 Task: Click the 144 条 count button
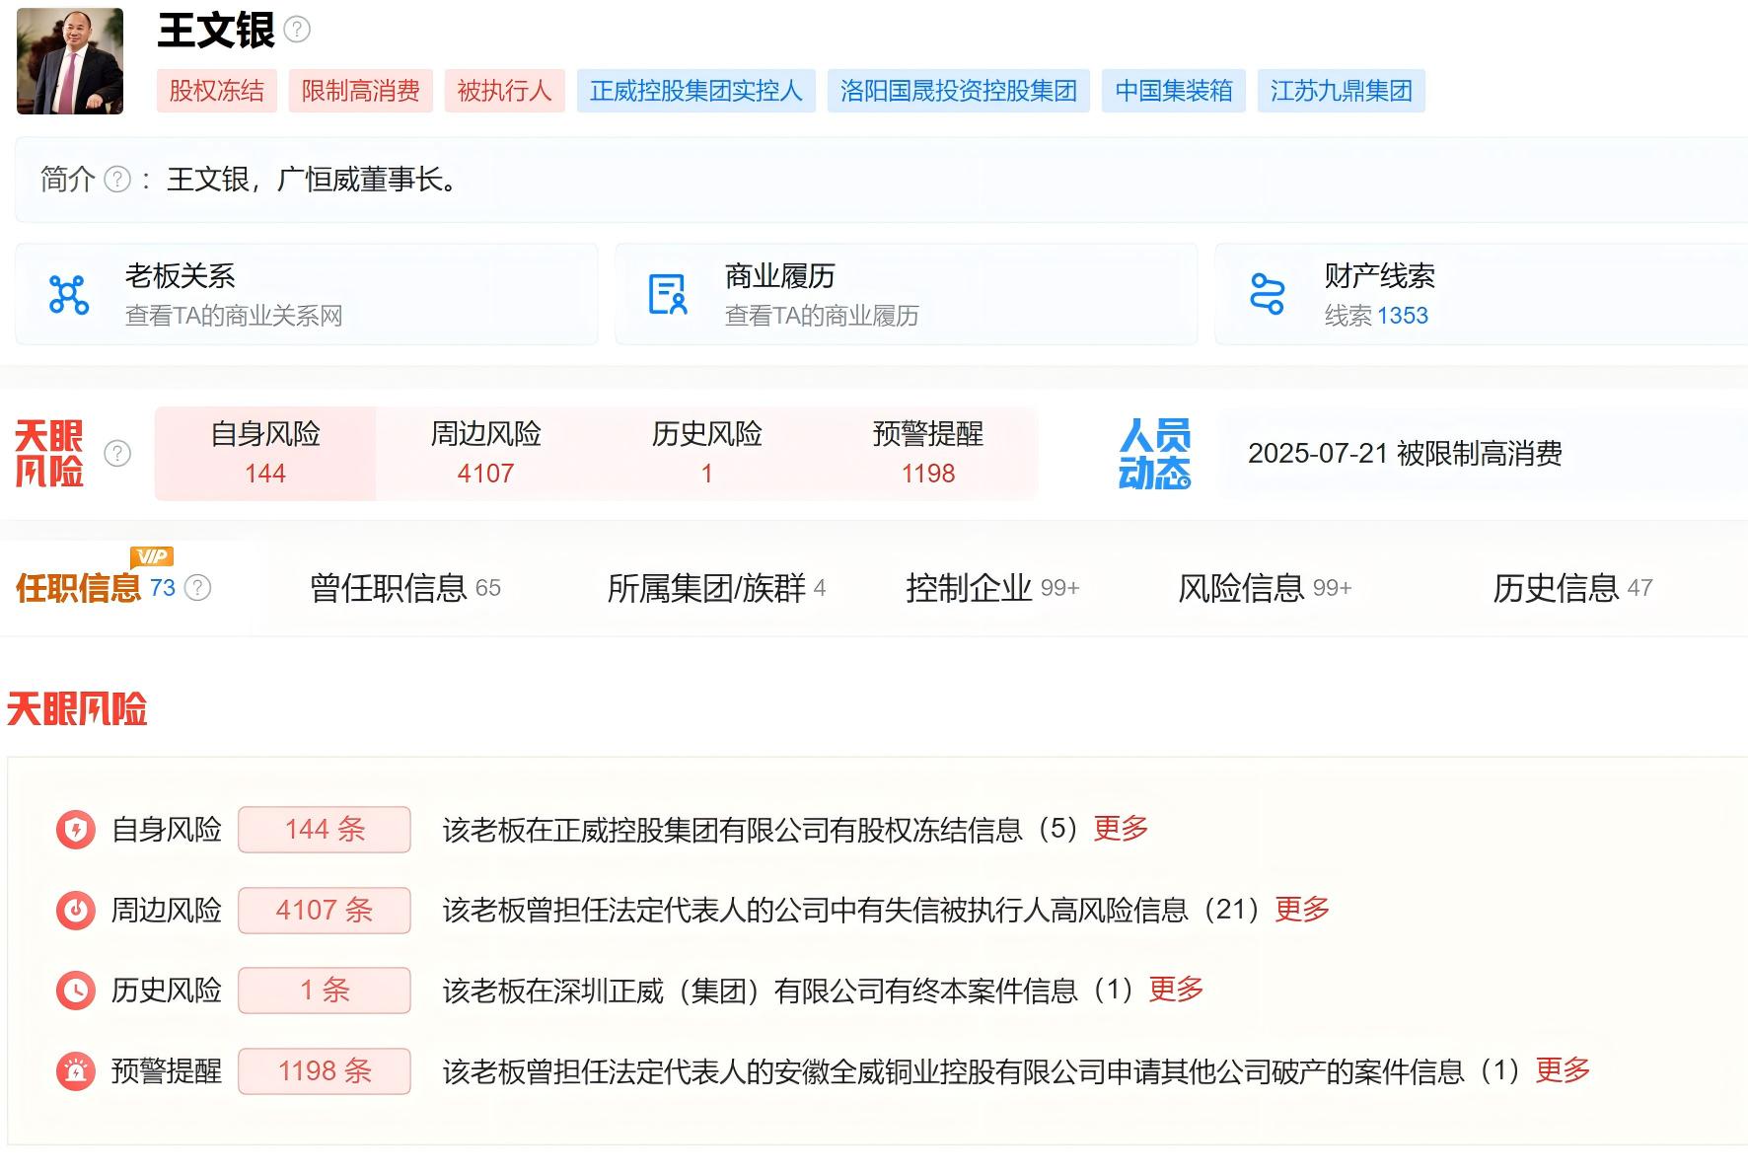(325, 830)
